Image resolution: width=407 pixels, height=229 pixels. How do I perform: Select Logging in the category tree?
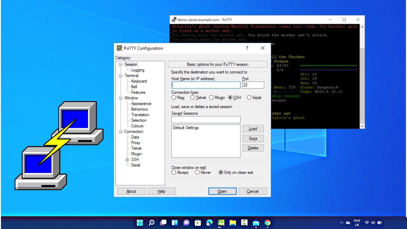pyautogui.click(x=138, y=70)
